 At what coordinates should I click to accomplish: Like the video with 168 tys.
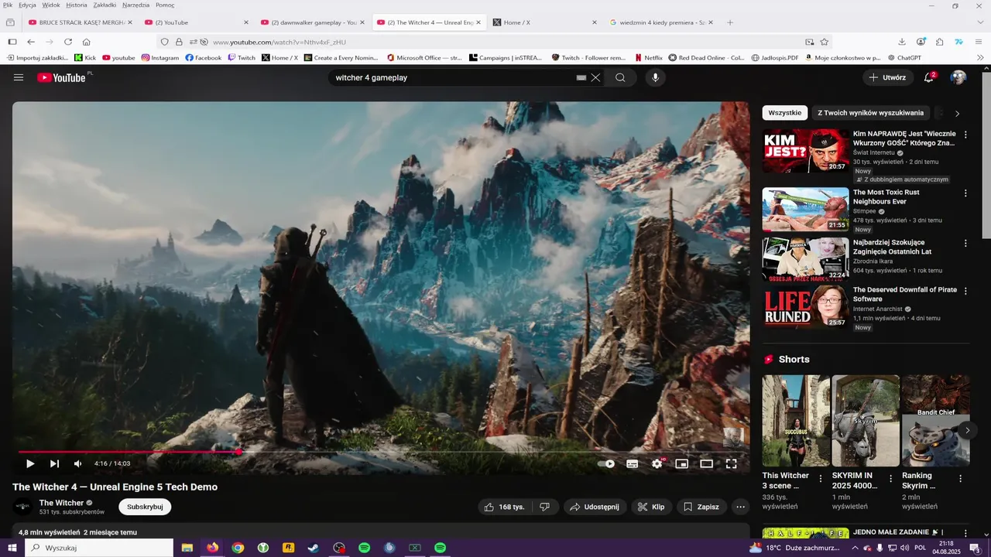click(x=504, y=507)
